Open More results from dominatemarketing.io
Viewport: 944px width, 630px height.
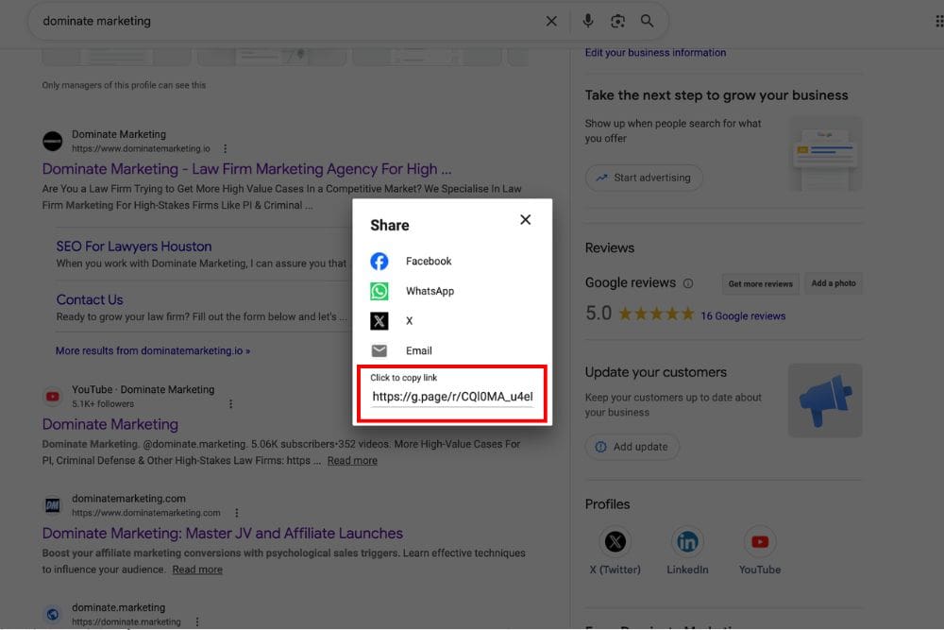click(153, 350)
